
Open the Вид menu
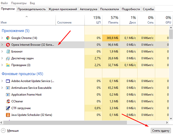click(32, 3)
